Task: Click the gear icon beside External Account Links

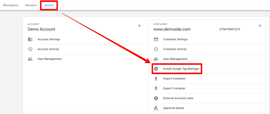Action: pos(156,98)
